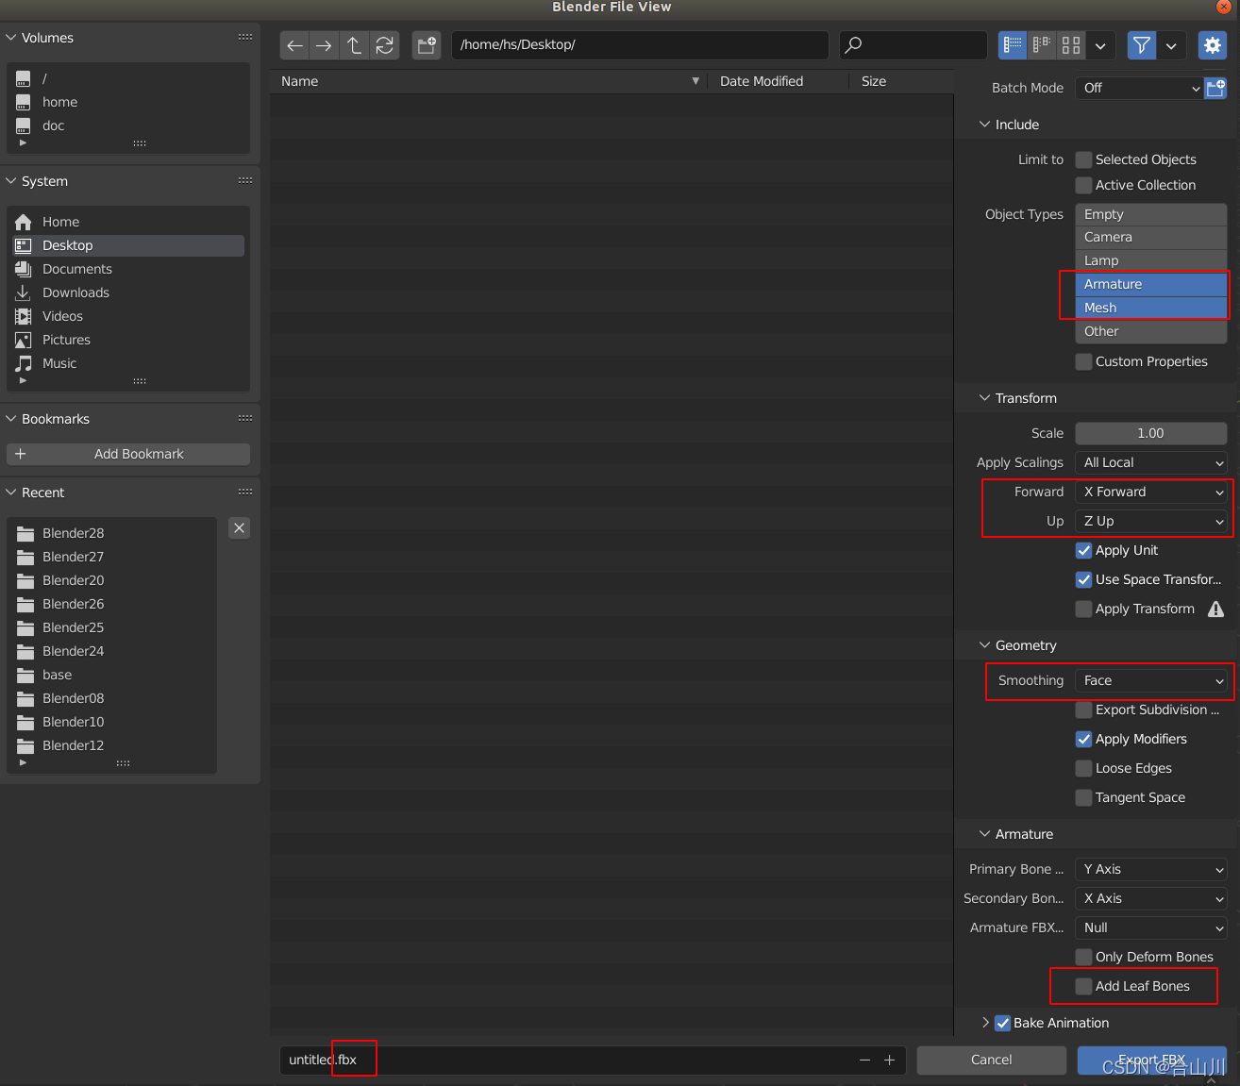Click the untitled.fbx filename field

(x=566, y=1061)
